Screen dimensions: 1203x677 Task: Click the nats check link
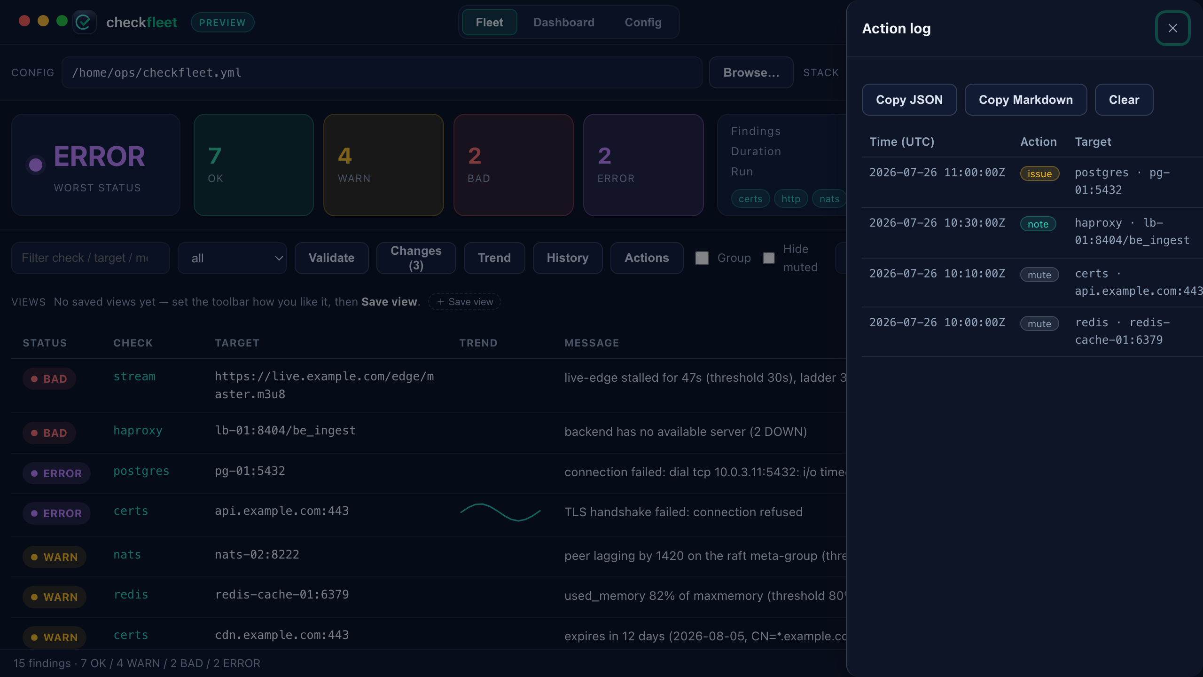(127, 555)
